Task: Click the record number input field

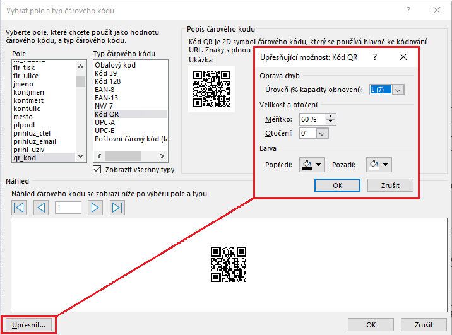Action: 68,208
